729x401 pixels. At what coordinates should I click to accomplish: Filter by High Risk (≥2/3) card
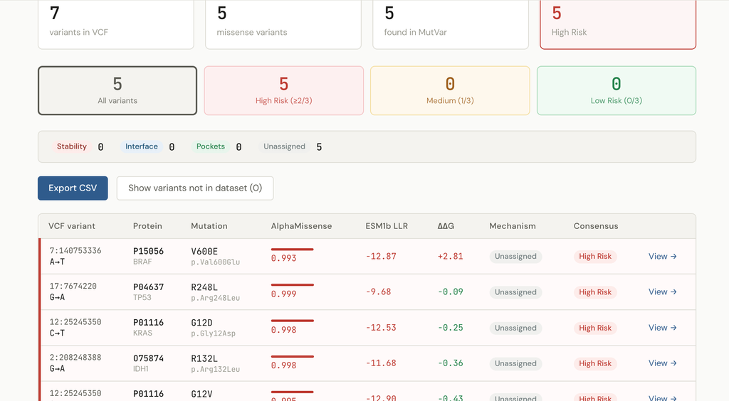(283, 90)
